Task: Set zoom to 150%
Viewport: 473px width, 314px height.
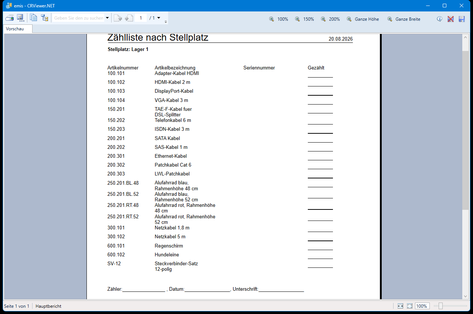Action: (309, 19)
